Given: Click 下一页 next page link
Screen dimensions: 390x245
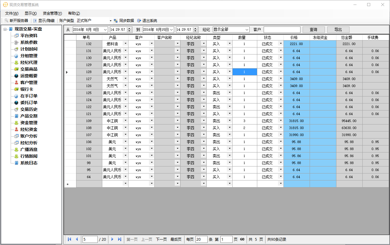Looking at the screenshot, I should 161,240.
